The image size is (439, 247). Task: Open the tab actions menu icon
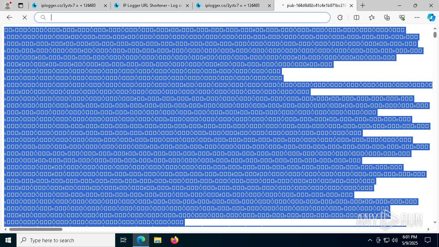click(21, 5)
